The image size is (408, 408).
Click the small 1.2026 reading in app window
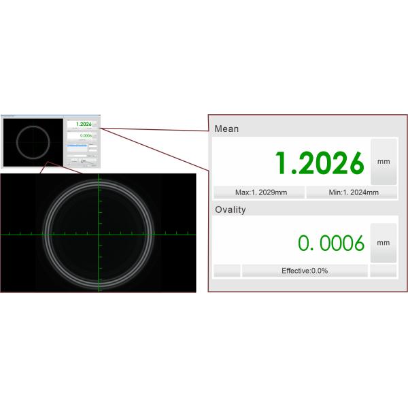(x=84, y=124)
